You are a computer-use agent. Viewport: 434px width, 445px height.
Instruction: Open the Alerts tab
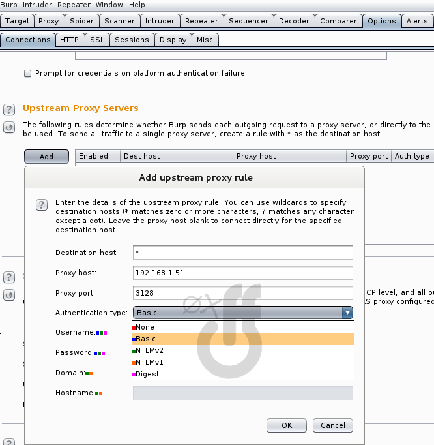pyautogui.click(x=417, y=21)
